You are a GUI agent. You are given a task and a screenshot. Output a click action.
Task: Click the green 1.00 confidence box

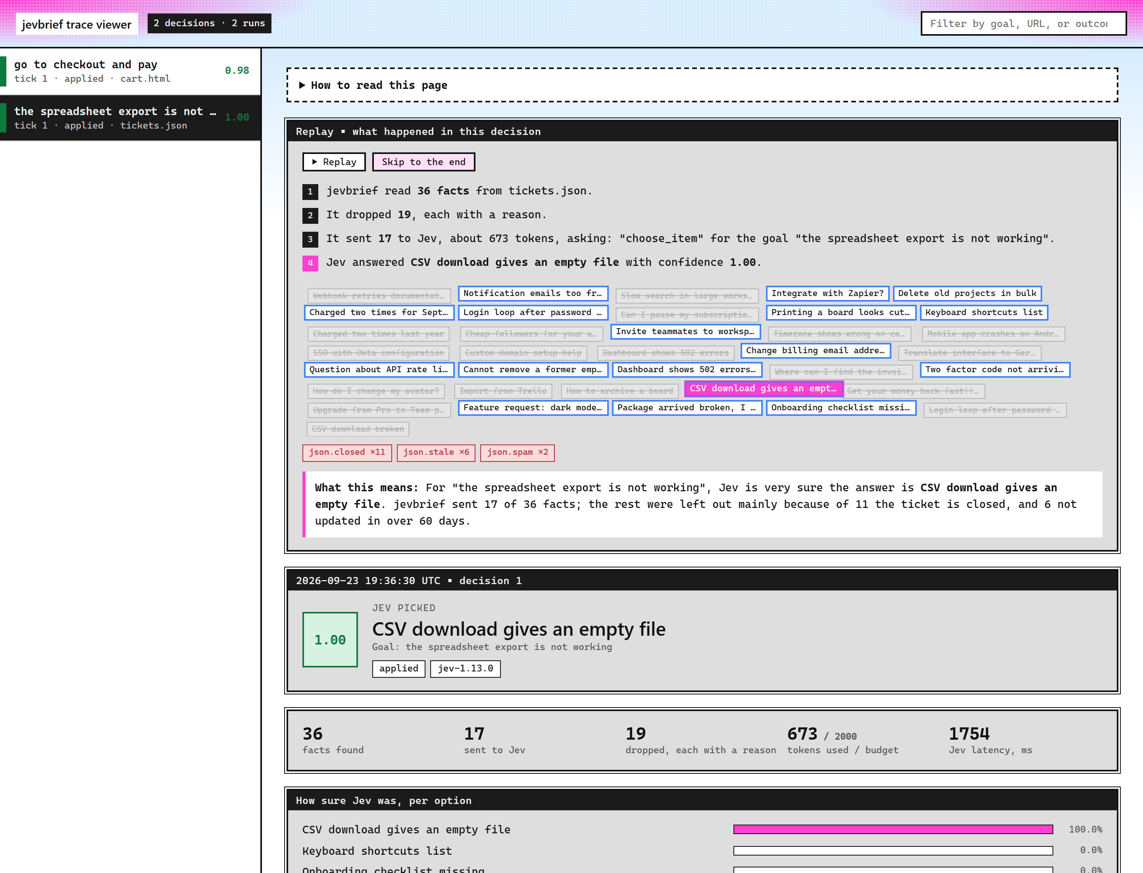[329, 640]
